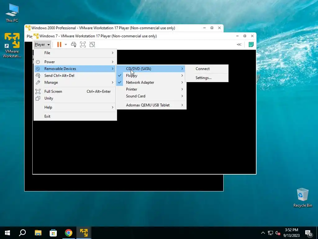Expand the chevron beside the Manage entry
This screenshot has height=239, width=318.
tap(112, 82)
